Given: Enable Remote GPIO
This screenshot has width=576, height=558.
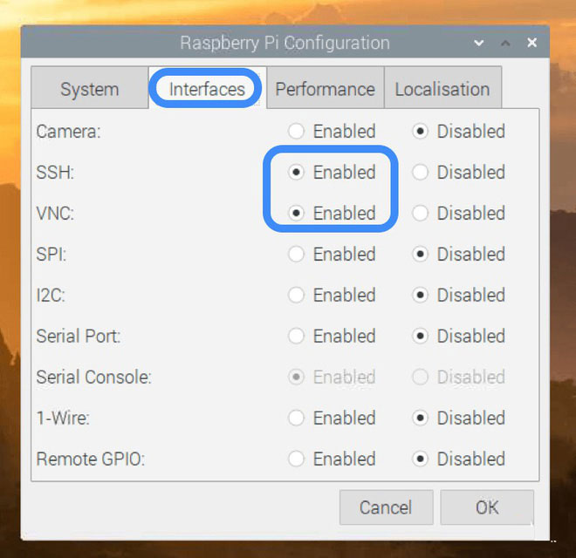Looking at the screenshot, I should pyautogui.click(x=297, y=459).
